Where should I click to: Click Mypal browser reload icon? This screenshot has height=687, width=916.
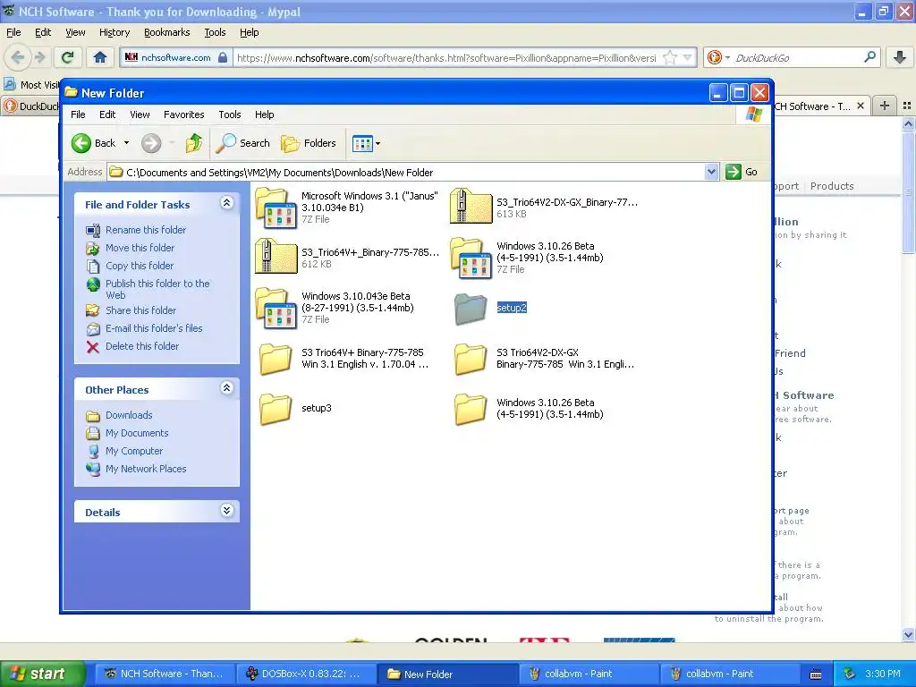pos(68,57)
